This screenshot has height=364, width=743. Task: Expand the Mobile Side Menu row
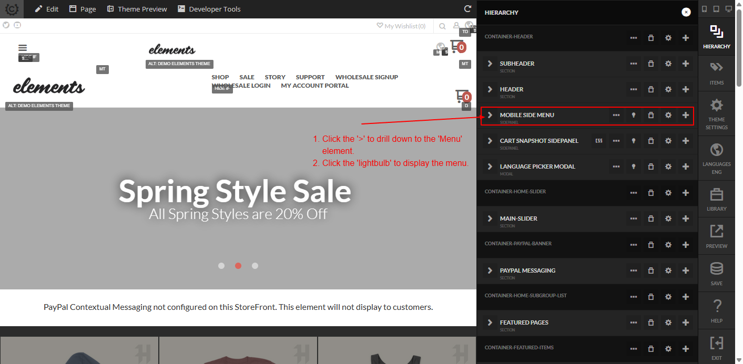click(x=490, y=115)
